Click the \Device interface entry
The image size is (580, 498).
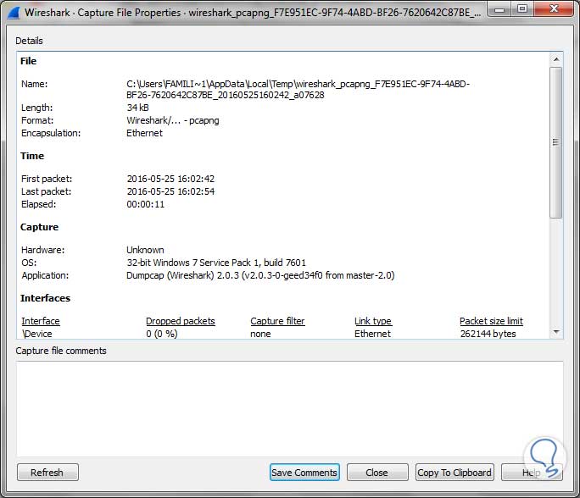[37, 334]
